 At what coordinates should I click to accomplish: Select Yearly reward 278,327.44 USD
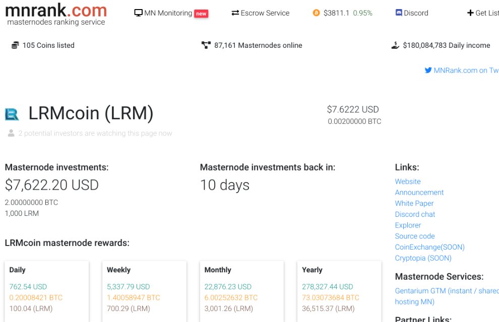[x=328, y=287]
